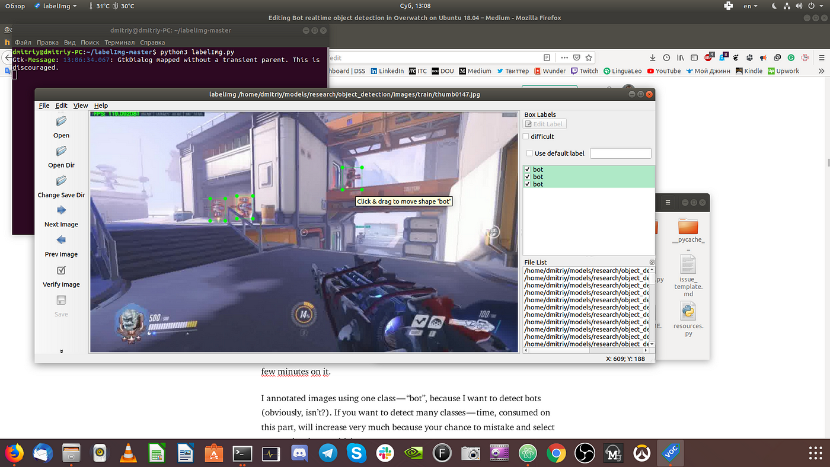Viewport: 830px width, 467px height.
Task: Open page actions three-dots menu
Action: pos(563,57)
